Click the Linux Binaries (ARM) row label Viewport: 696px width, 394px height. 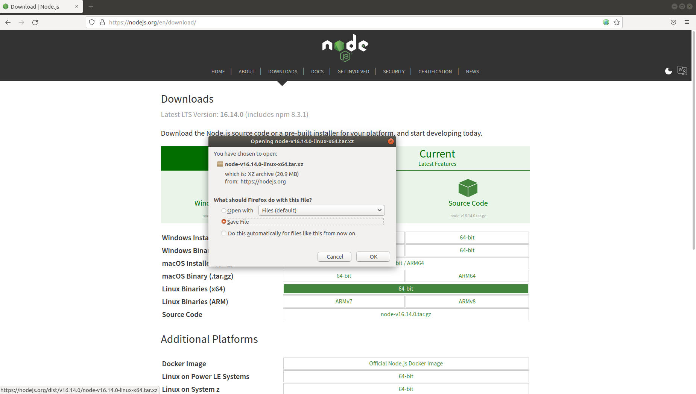tap(195, 302)
